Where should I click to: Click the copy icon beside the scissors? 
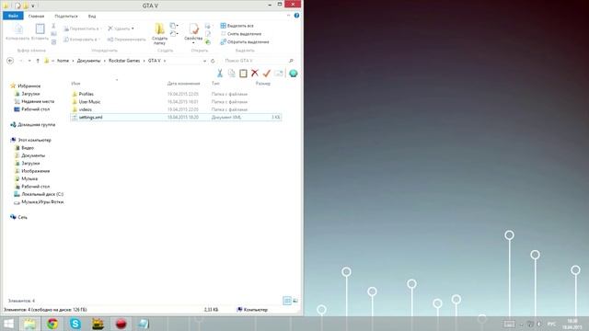click(x=231, y=74)
